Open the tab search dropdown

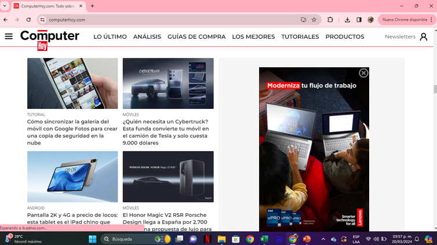(x=5, y=6)
